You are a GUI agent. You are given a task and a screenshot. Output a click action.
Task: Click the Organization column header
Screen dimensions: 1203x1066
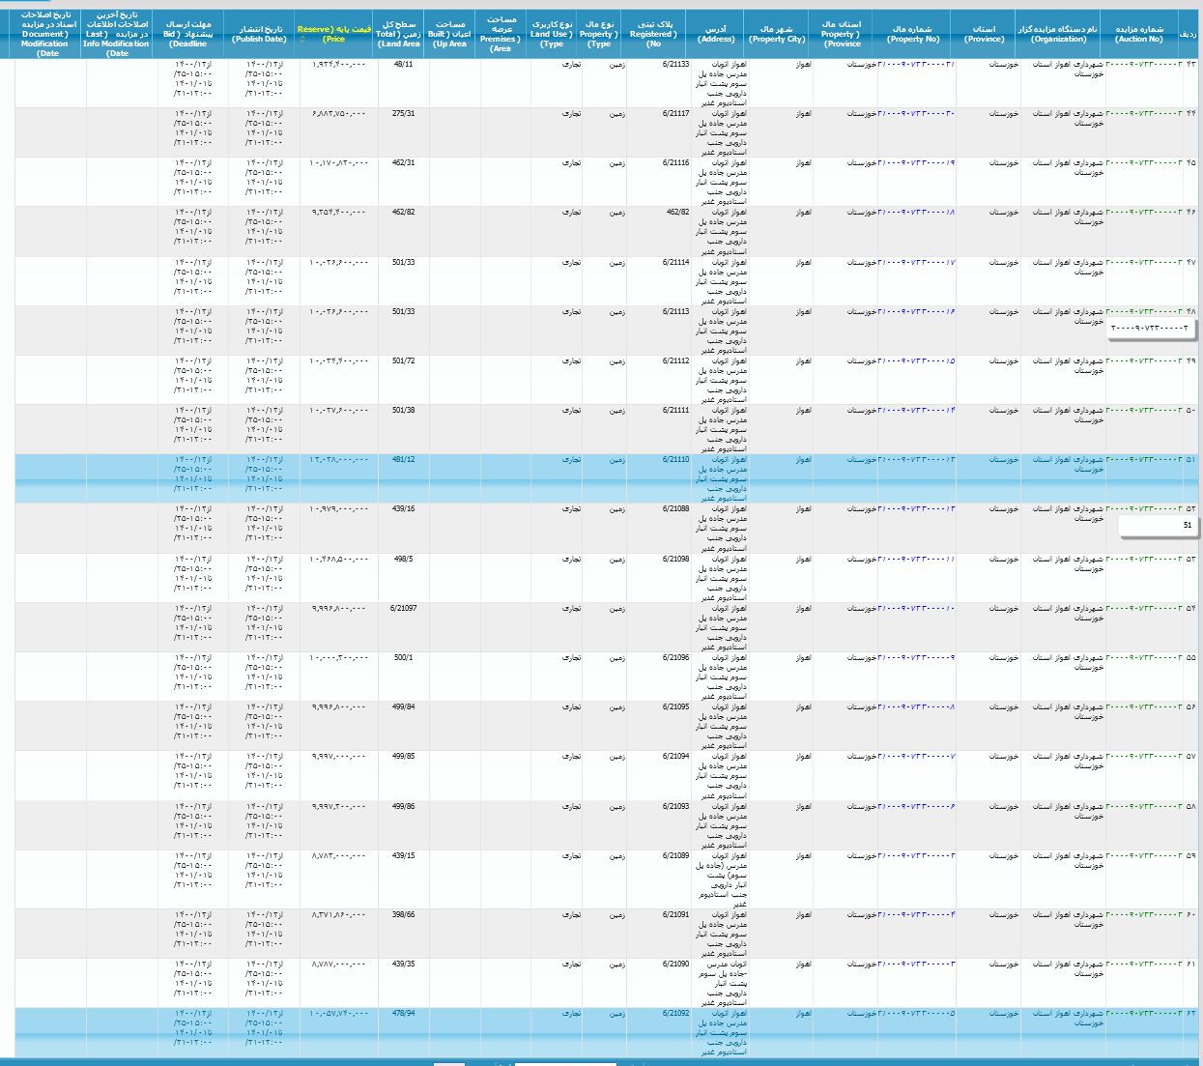click(1058, 34)
